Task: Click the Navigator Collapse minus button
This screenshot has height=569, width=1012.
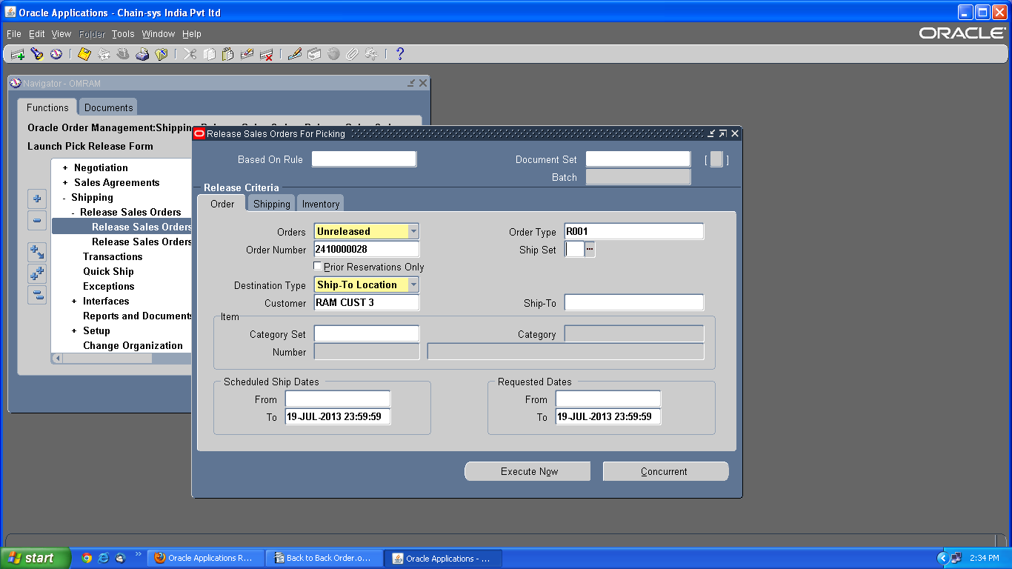Action: [x=37, y=221]
